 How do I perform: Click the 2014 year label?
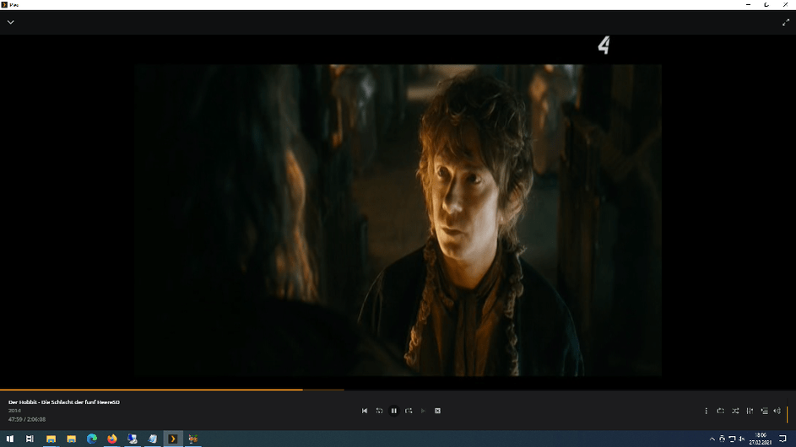(x=14, y=411)
